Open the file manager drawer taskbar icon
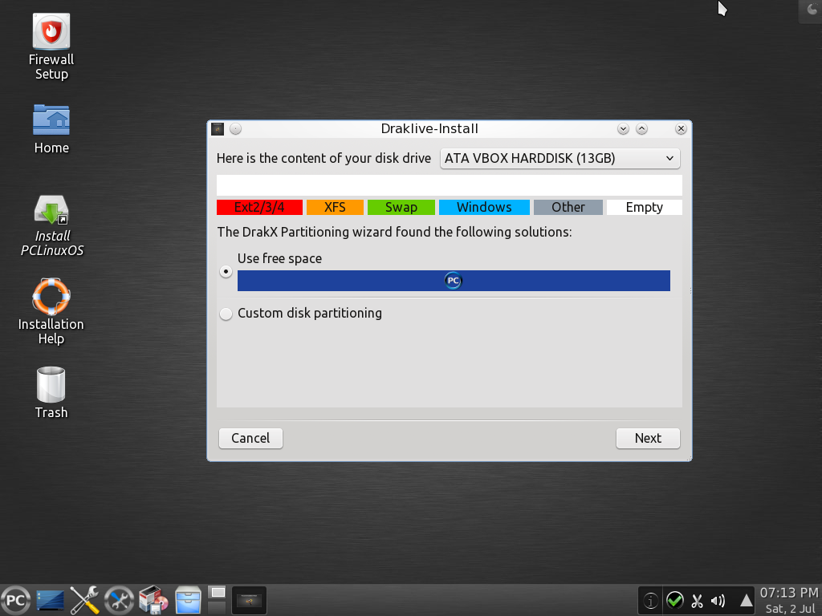The image size is (822, 616). pos(188,600)
